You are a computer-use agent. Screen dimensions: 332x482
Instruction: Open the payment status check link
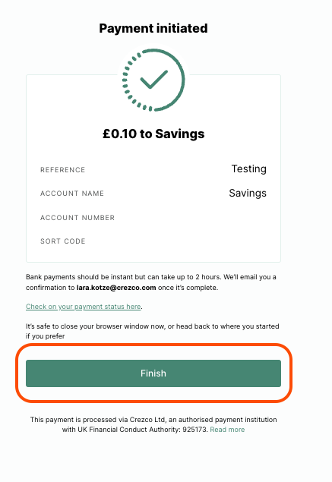(x=84, y=307)
